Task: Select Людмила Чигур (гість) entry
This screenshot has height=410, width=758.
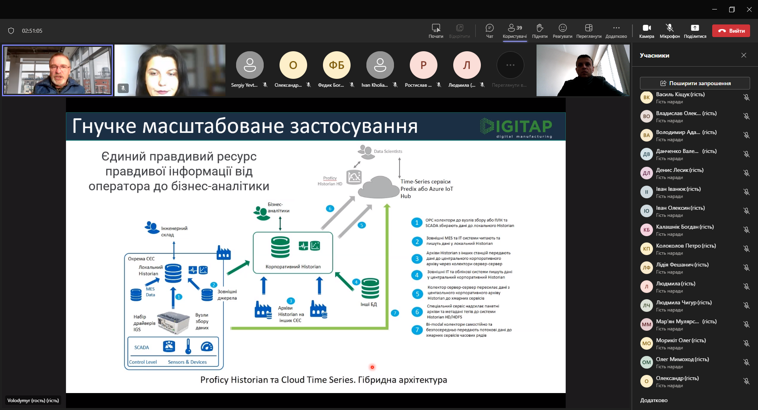Action: (x=695, y=306)
